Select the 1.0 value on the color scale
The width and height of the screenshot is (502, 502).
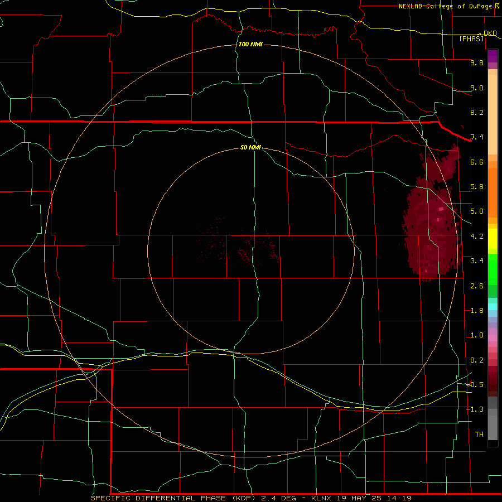(x=477, y=335)
